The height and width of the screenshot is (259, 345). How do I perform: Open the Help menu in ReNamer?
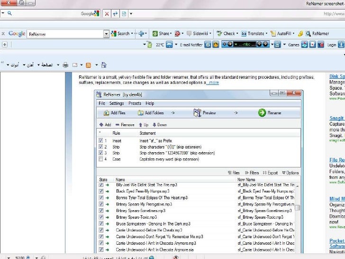[150, 103]
